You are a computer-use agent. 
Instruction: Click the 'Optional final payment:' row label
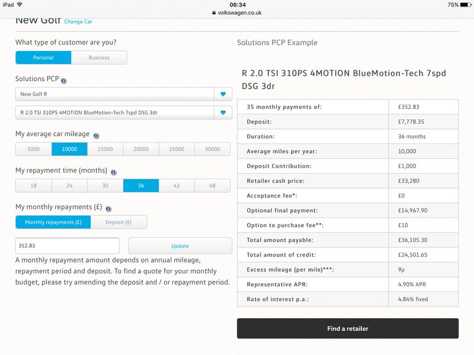point(282,211)
